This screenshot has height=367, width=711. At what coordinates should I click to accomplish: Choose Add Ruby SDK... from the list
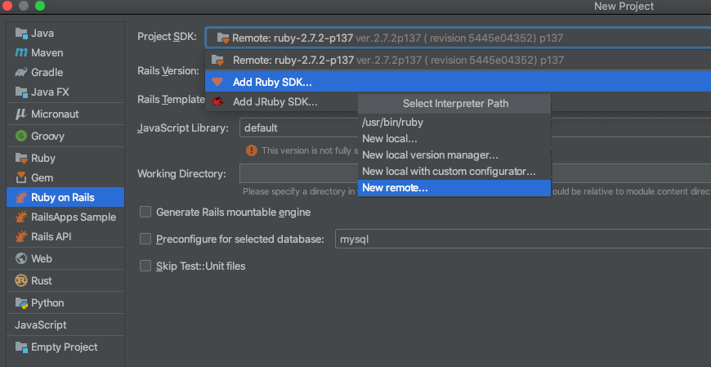458,82
